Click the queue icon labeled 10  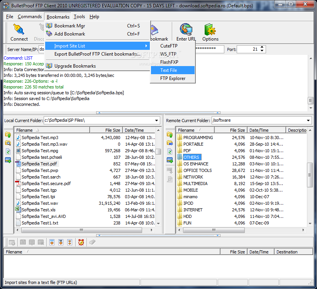click(61, 242)
